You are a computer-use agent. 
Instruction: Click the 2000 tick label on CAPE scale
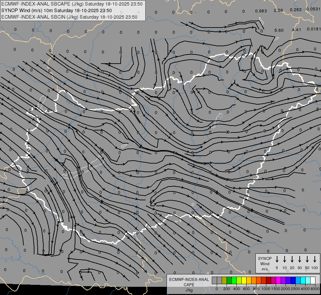(286, 289)
